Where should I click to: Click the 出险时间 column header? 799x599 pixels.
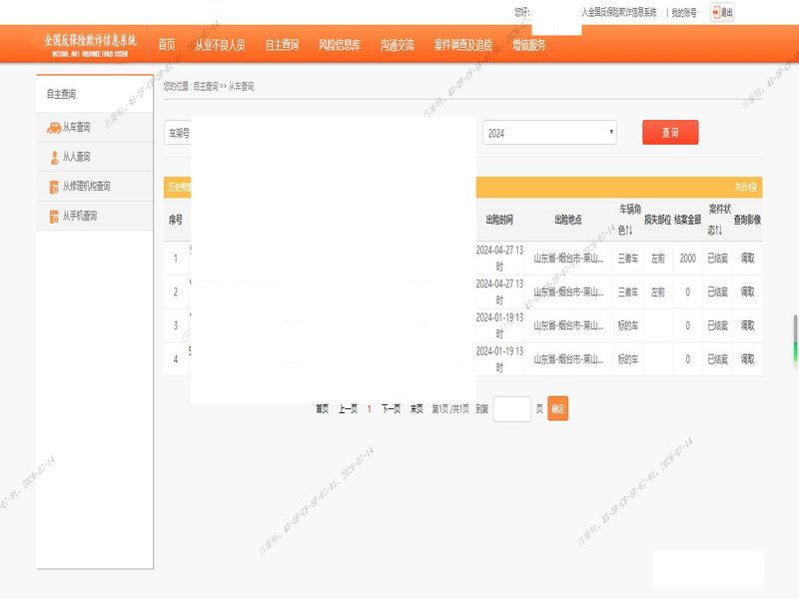coord(499,220)
